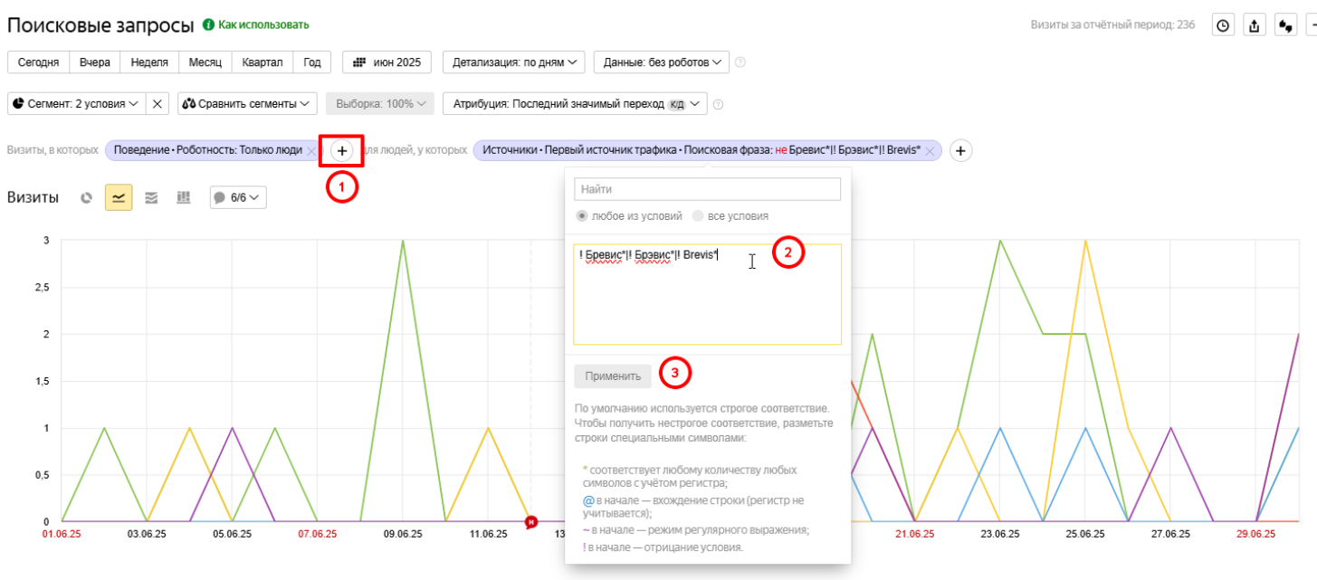Click the Применить button

[x=613, y=376]
